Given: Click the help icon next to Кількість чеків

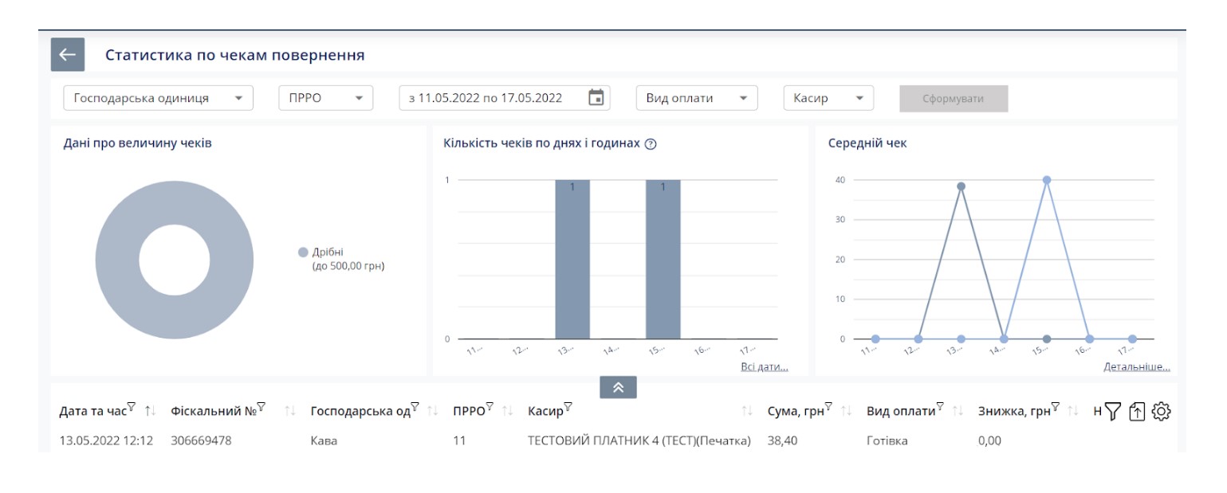Looking at the screenshot, I should (x=651, y=144).
